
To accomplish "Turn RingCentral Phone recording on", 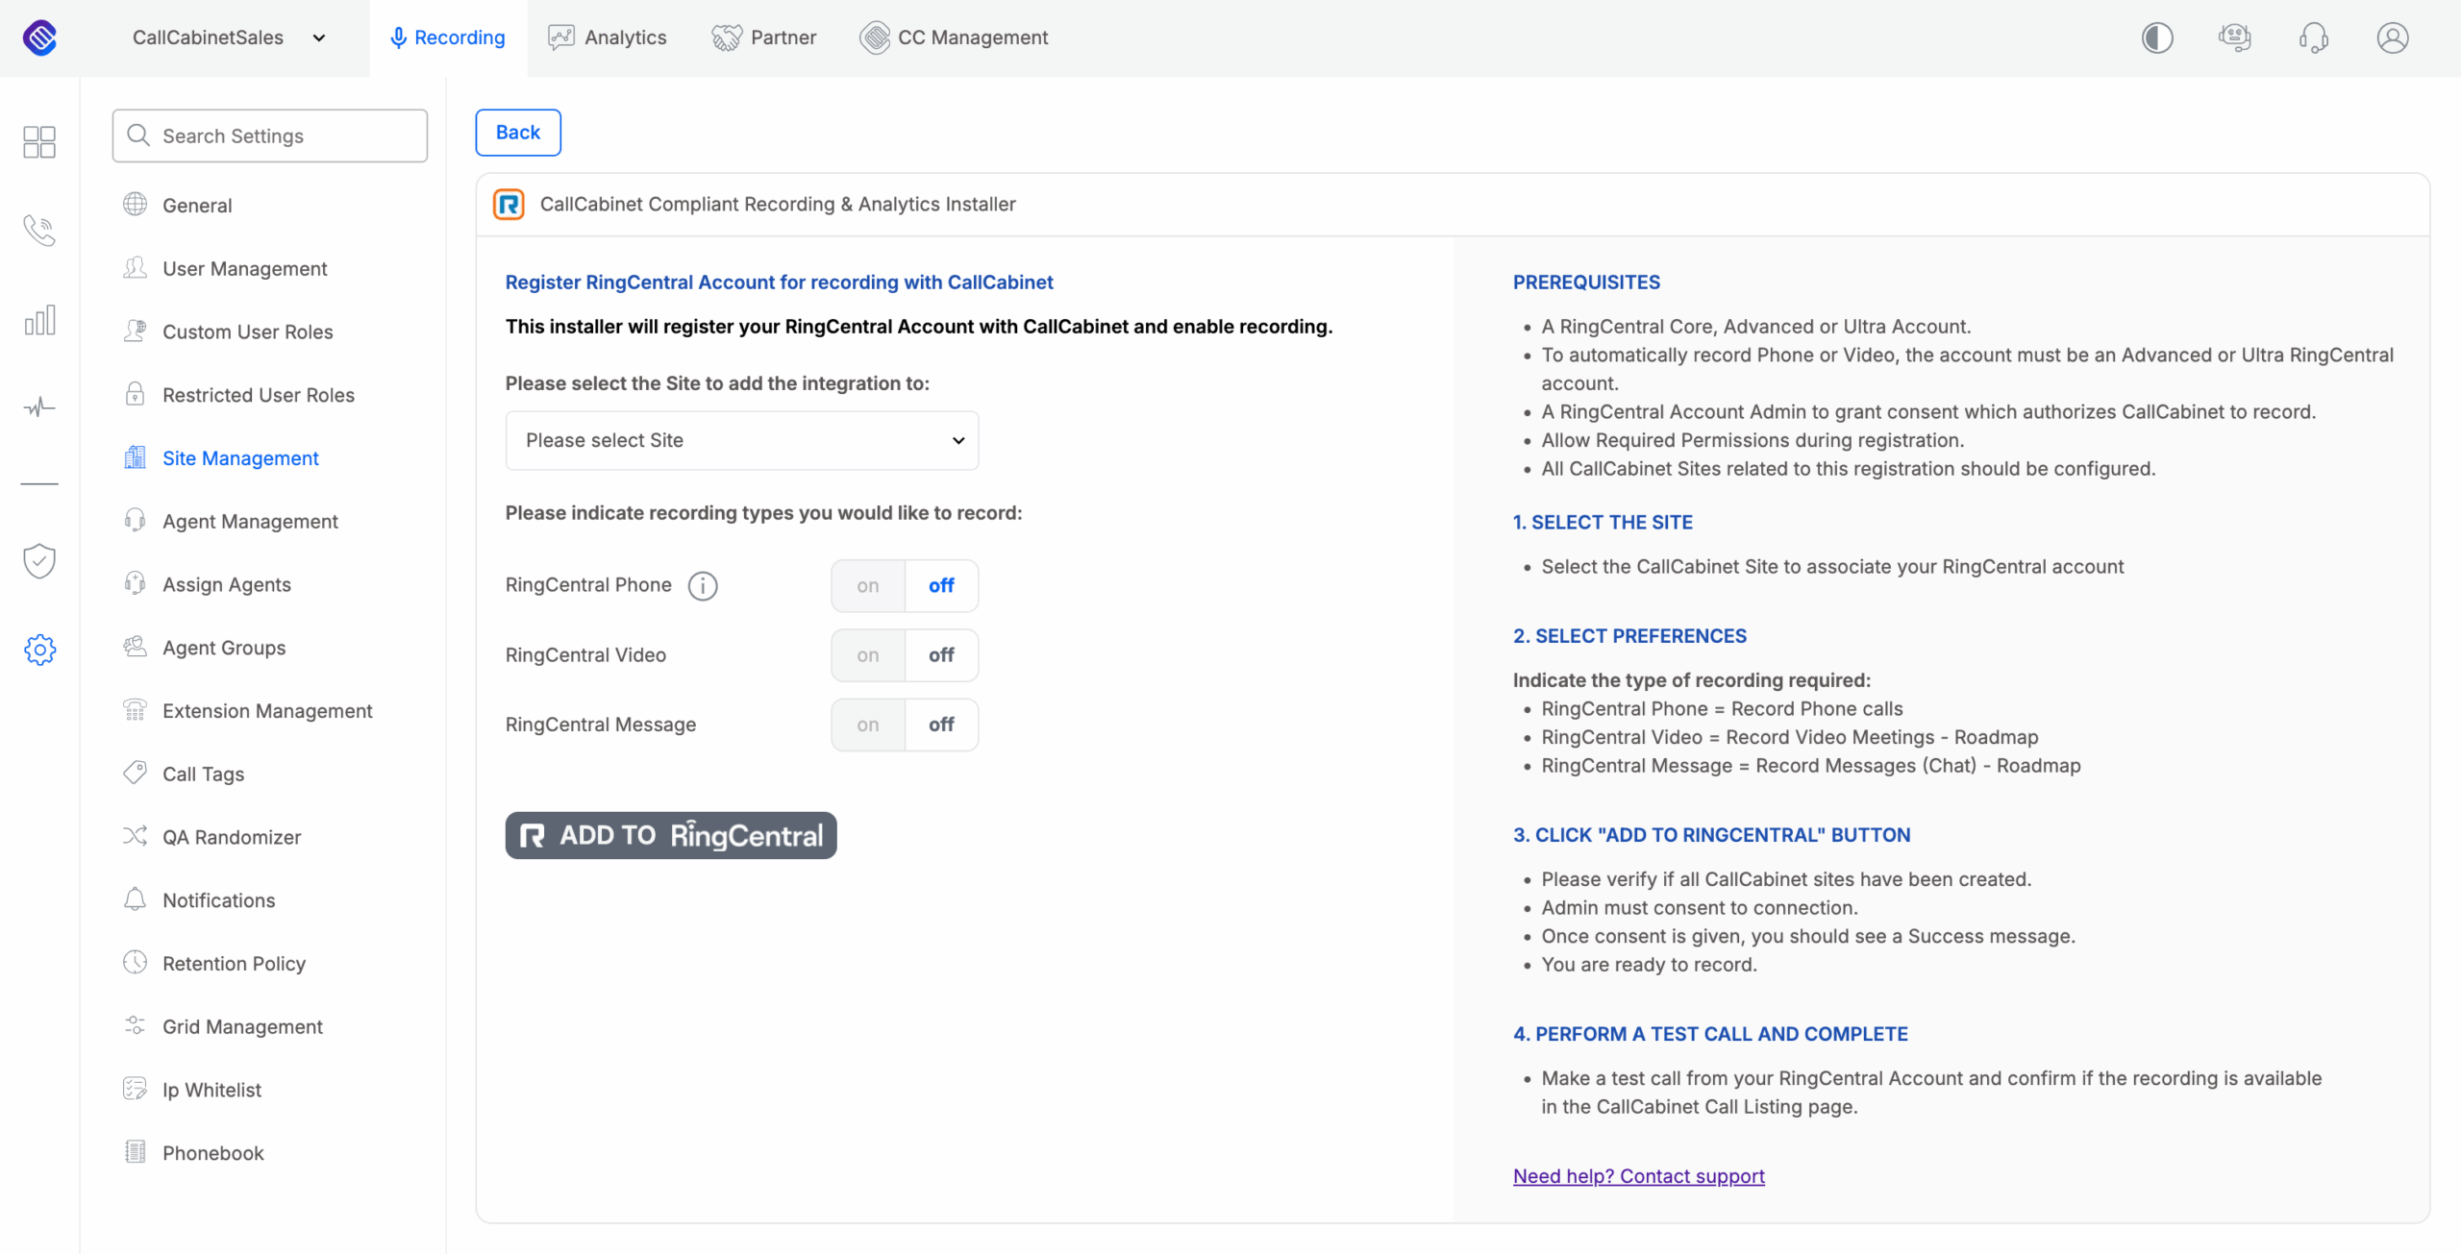I will coord(868,585).
